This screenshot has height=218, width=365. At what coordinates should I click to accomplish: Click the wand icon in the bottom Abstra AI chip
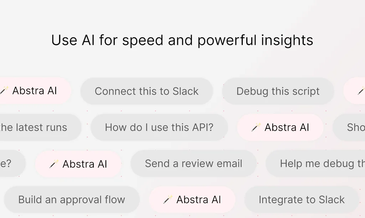click(x=168, y=200)
